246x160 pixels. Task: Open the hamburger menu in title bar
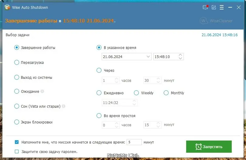pos(222,7)
